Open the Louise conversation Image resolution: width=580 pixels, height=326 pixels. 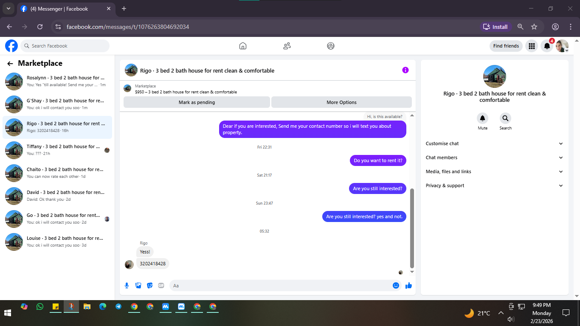click(x=57, y=242)
